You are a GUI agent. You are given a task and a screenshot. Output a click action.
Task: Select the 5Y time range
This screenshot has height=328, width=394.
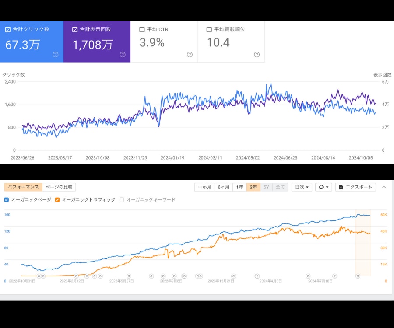(266, 187)
